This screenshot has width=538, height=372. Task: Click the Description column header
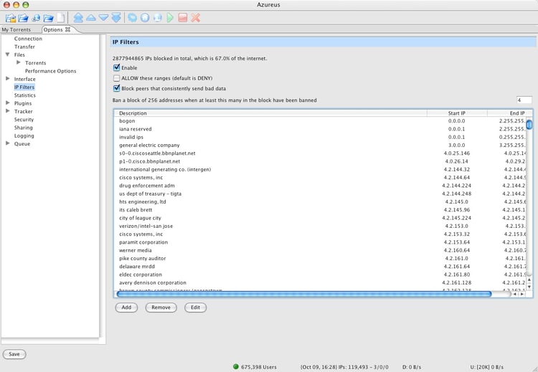tap(270, 113)
